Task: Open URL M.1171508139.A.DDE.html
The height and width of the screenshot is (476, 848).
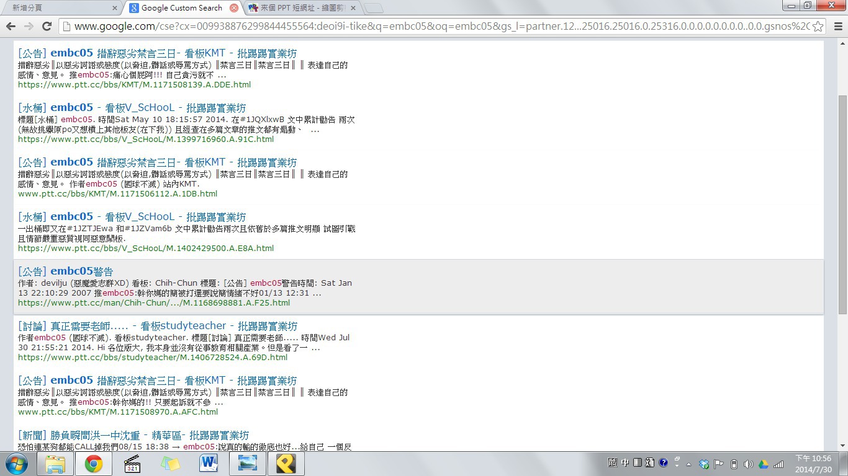Action: click(135, 84)
